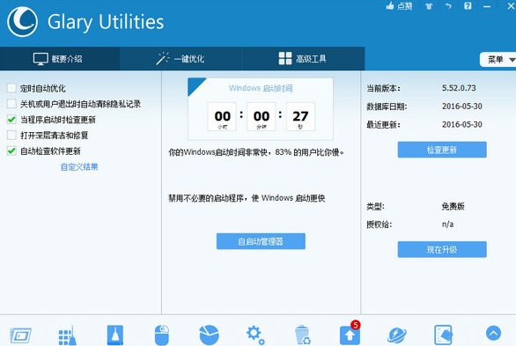This screenshot has height=346, width=516.
Task: Click the undo arrow icon in title bar
Action: coord(448,6)
